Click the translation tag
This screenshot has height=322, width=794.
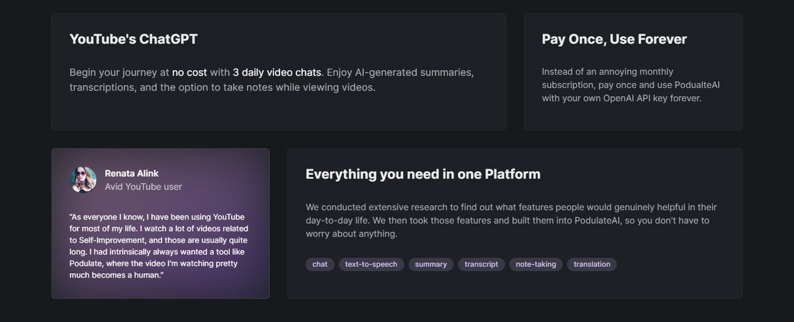[x=592, y=264]
